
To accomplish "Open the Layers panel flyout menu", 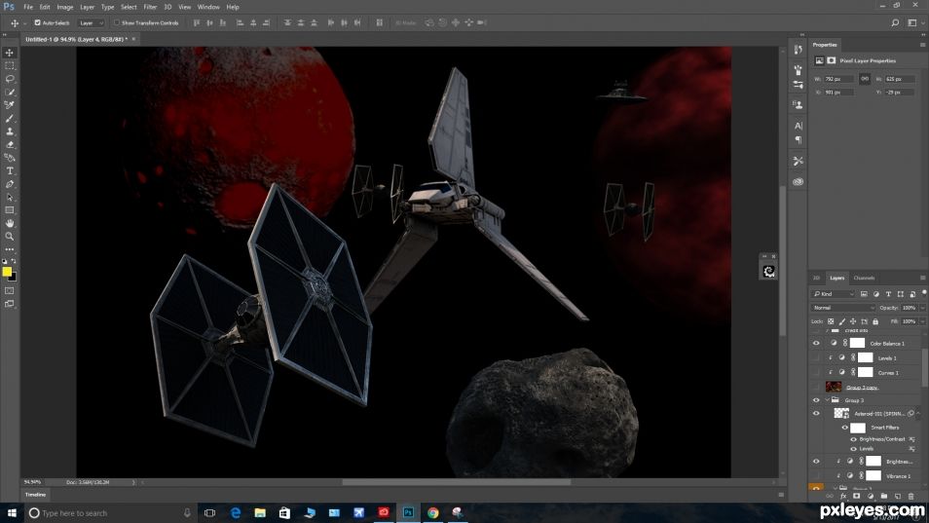I will pyautogui.click(x=922, y=278).
